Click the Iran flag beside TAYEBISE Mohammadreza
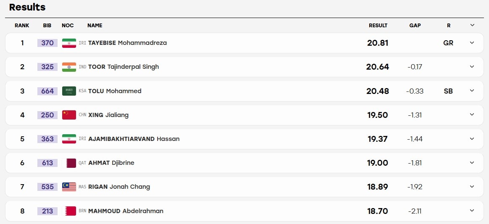 pyautogui.click(x=69, y=43)
